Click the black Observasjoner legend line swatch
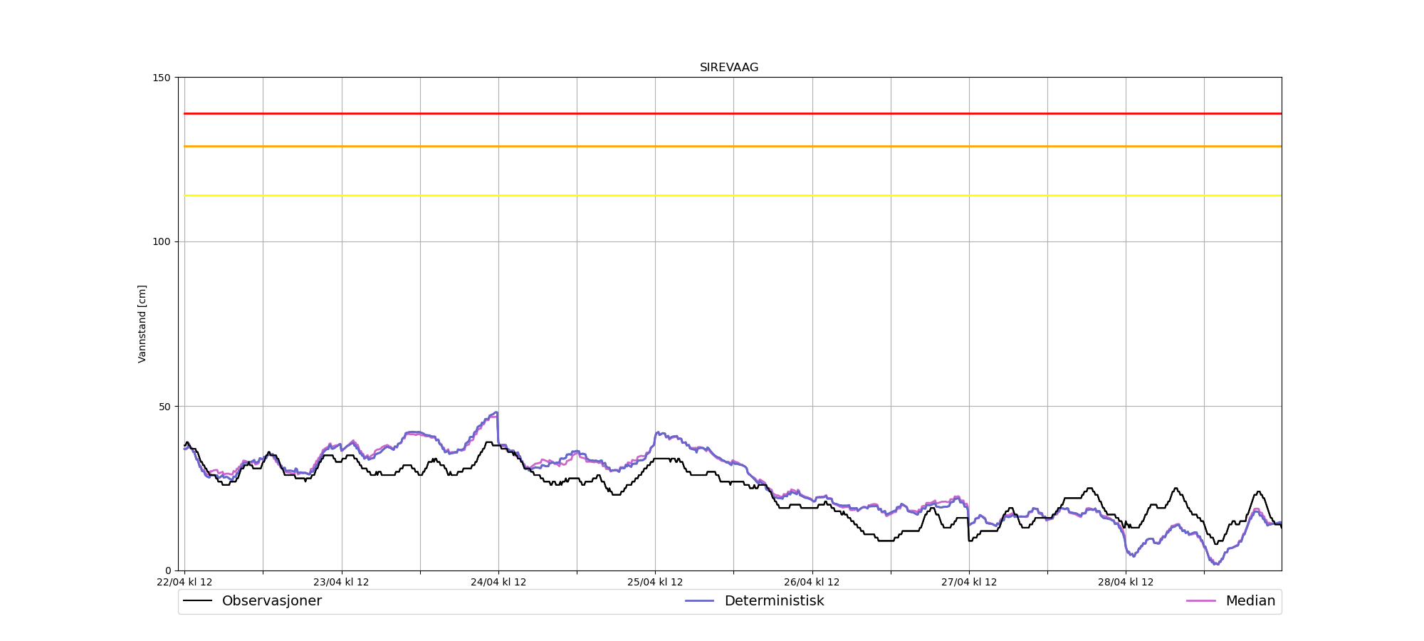The width and height of the screenshot is (1424, 641). pos(198,601)
